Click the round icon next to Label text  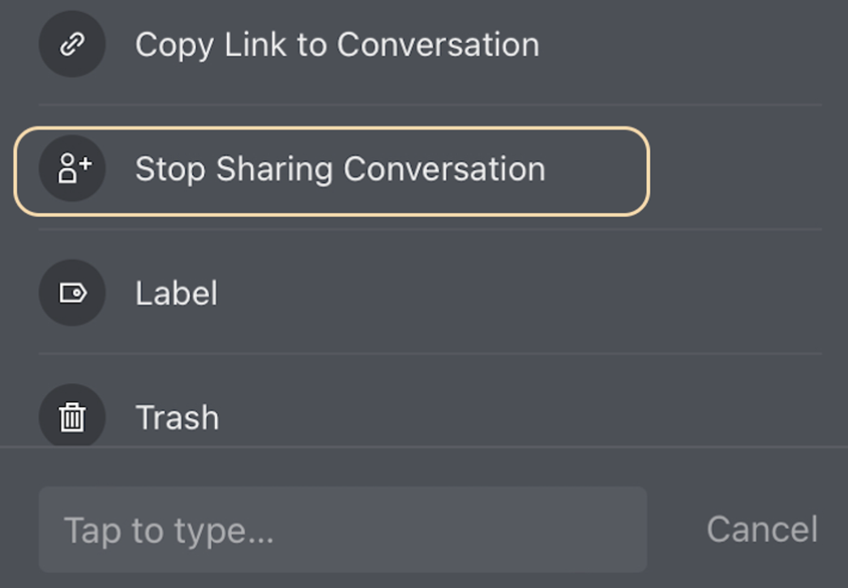point(72,293)
